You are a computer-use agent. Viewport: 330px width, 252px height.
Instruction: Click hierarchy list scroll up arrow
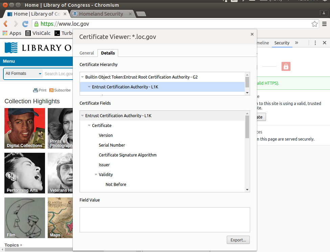pos(247,75)
